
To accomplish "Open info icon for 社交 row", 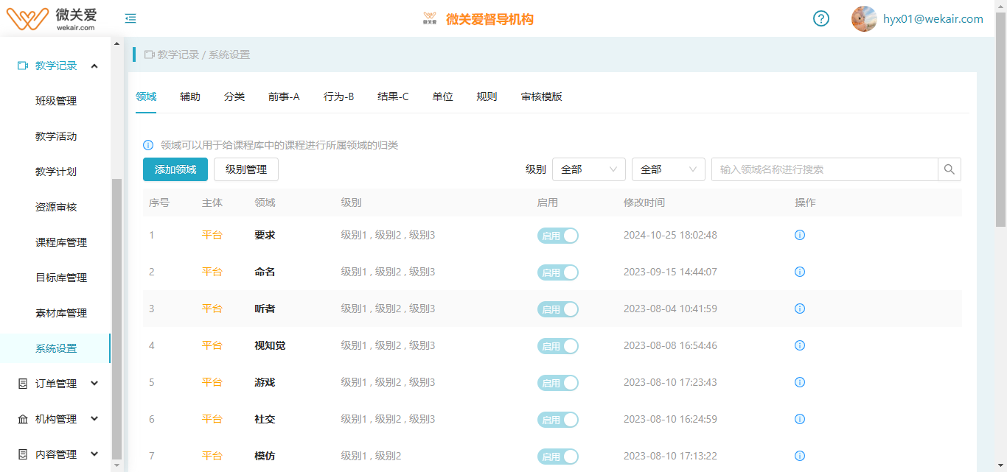I will click(x=800, y=419).
